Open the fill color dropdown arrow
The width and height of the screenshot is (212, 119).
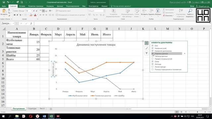[33, 15]
